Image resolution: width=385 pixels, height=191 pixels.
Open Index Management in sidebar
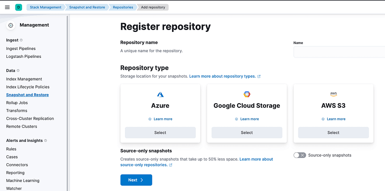tap(24, 79)
